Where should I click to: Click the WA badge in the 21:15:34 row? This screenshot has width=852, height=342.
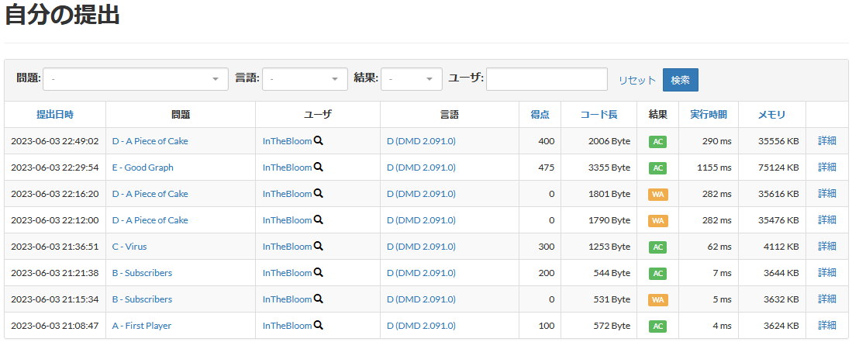(657, 299)
